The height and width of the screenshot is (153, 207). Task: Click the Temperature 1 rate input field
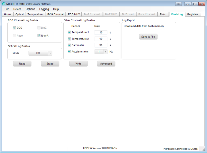(x=101, y=32)
